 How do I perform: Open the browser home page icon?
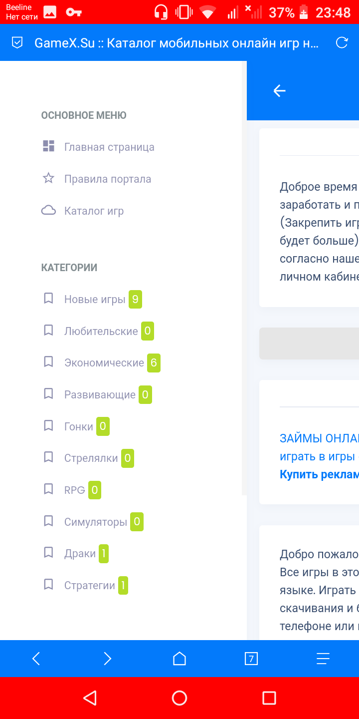[x=179, y=659]
